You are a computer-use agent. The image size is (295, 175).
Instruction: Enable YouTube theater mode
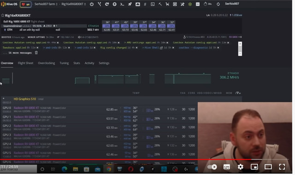268,167
